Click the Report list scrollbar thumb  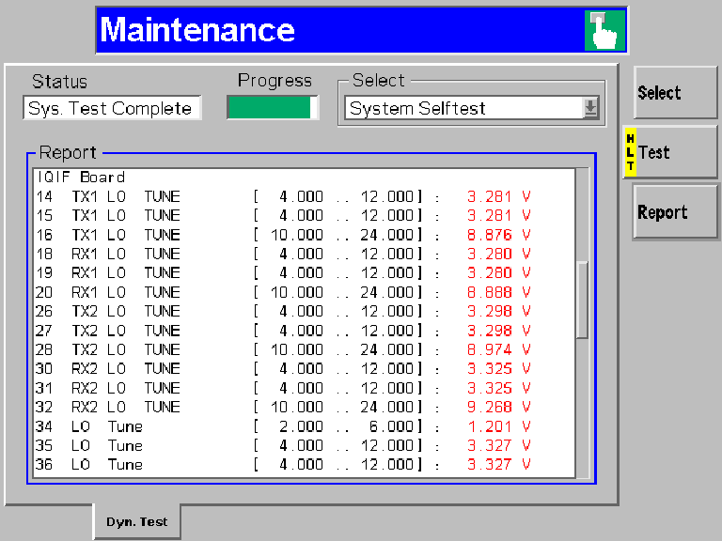582,300
